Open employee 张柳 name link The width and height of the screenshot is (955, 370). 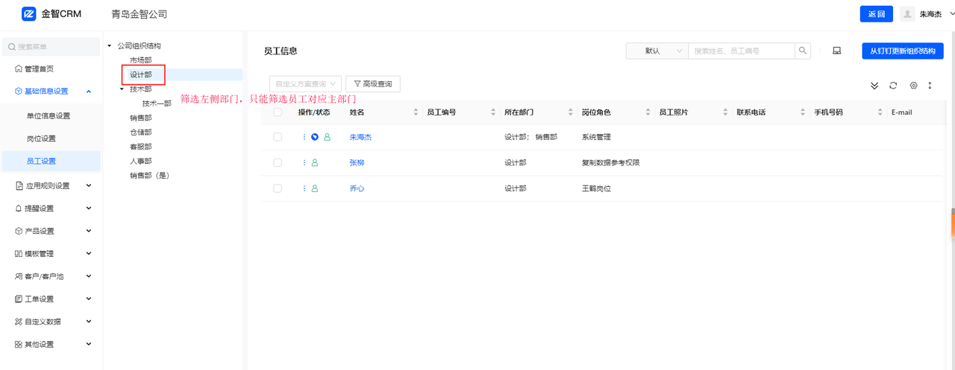pyautogui.click(x=357, y=162)
